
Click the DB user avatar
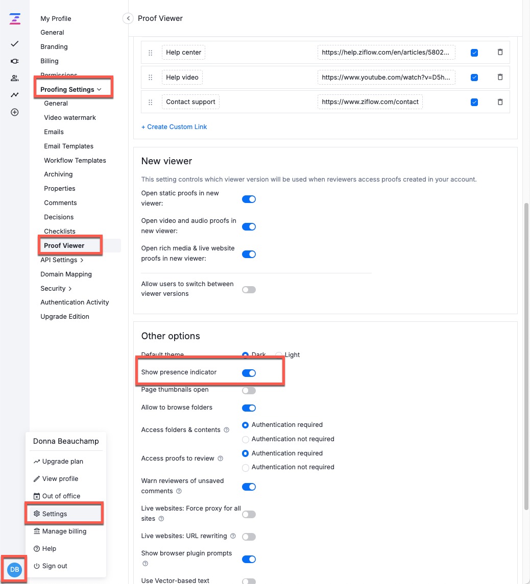15,569
